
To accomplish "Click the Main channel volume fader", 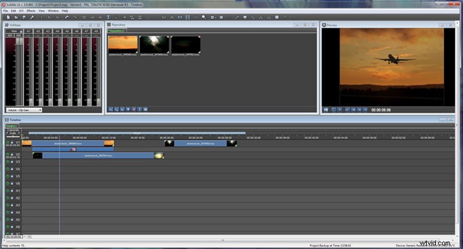I will pyautogui.click(x=20, y=41).
